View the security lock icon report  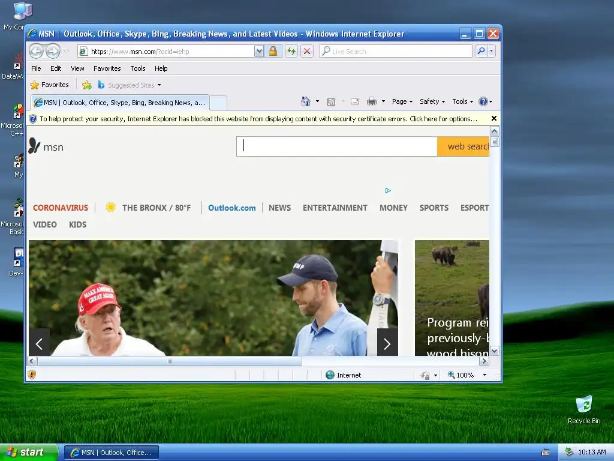pyautogui.click(x=273, y=52)
